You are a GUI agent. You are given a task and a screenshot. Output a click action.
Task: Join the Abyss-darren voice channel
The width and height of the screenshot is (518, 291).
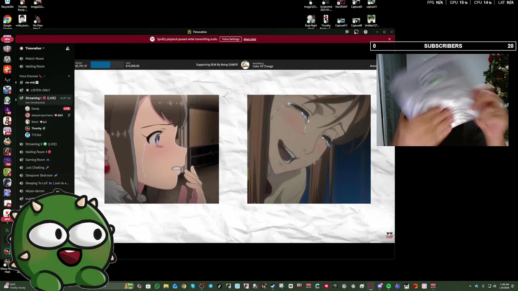(35, 191)
